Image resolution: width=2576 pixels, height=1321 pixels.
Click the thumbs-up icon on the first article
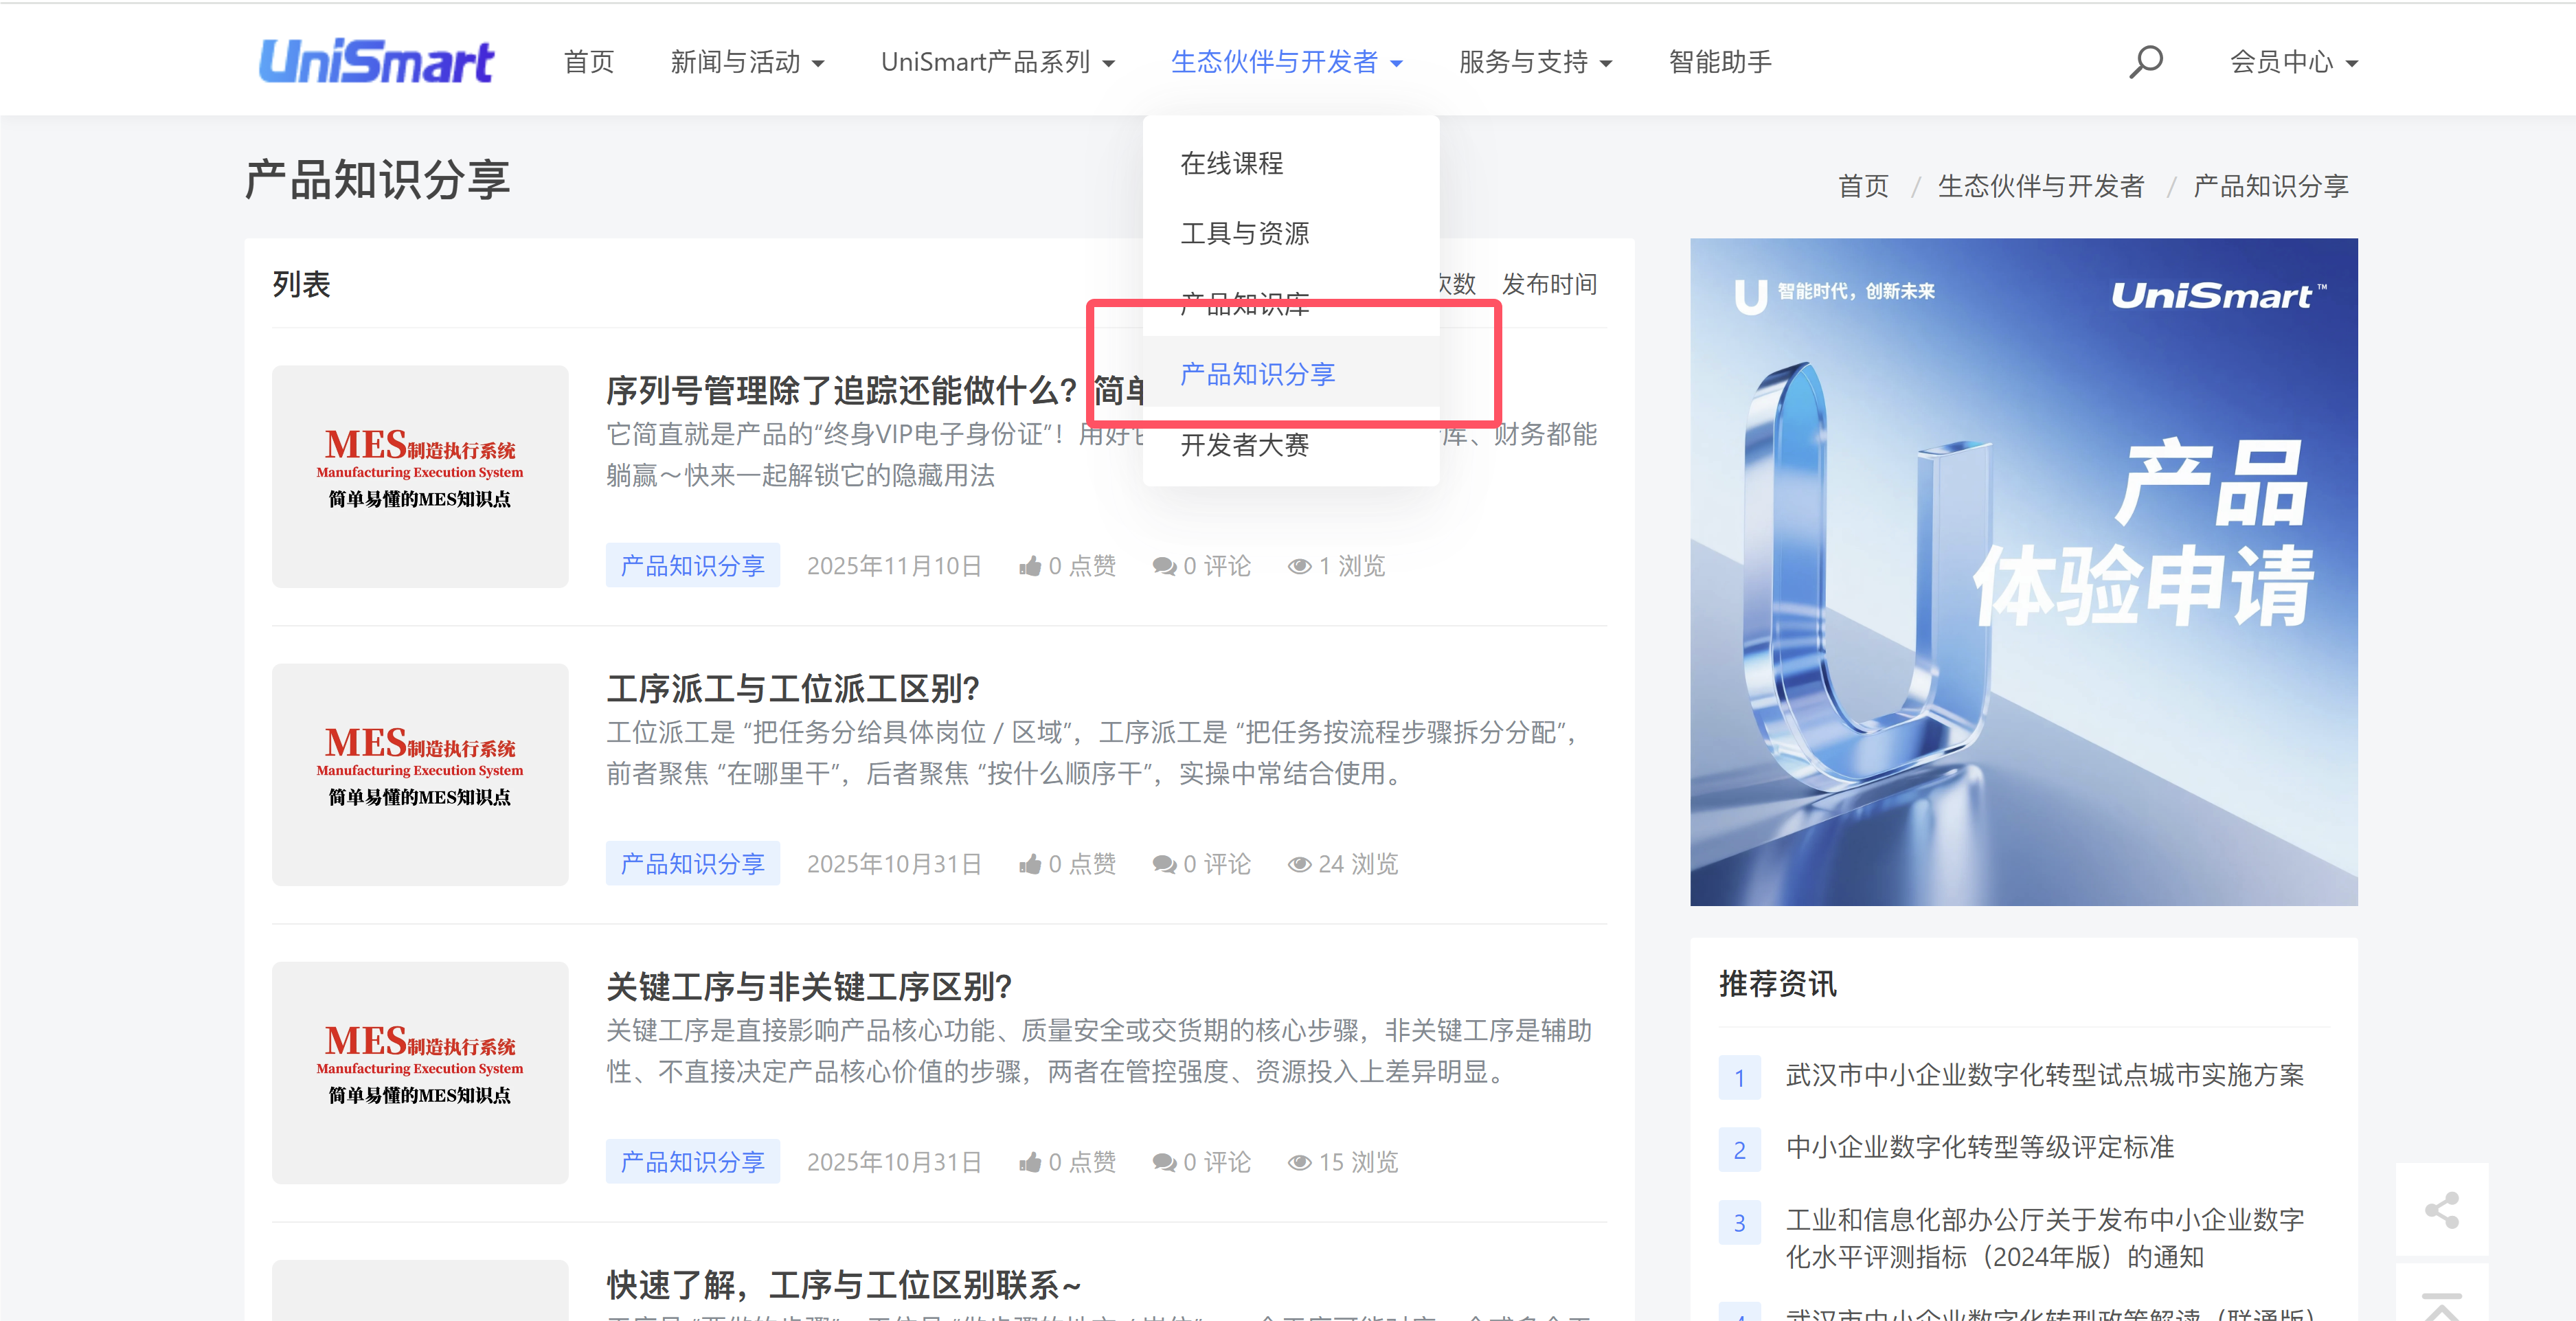pyautogui.click(x=1030, y=566)
